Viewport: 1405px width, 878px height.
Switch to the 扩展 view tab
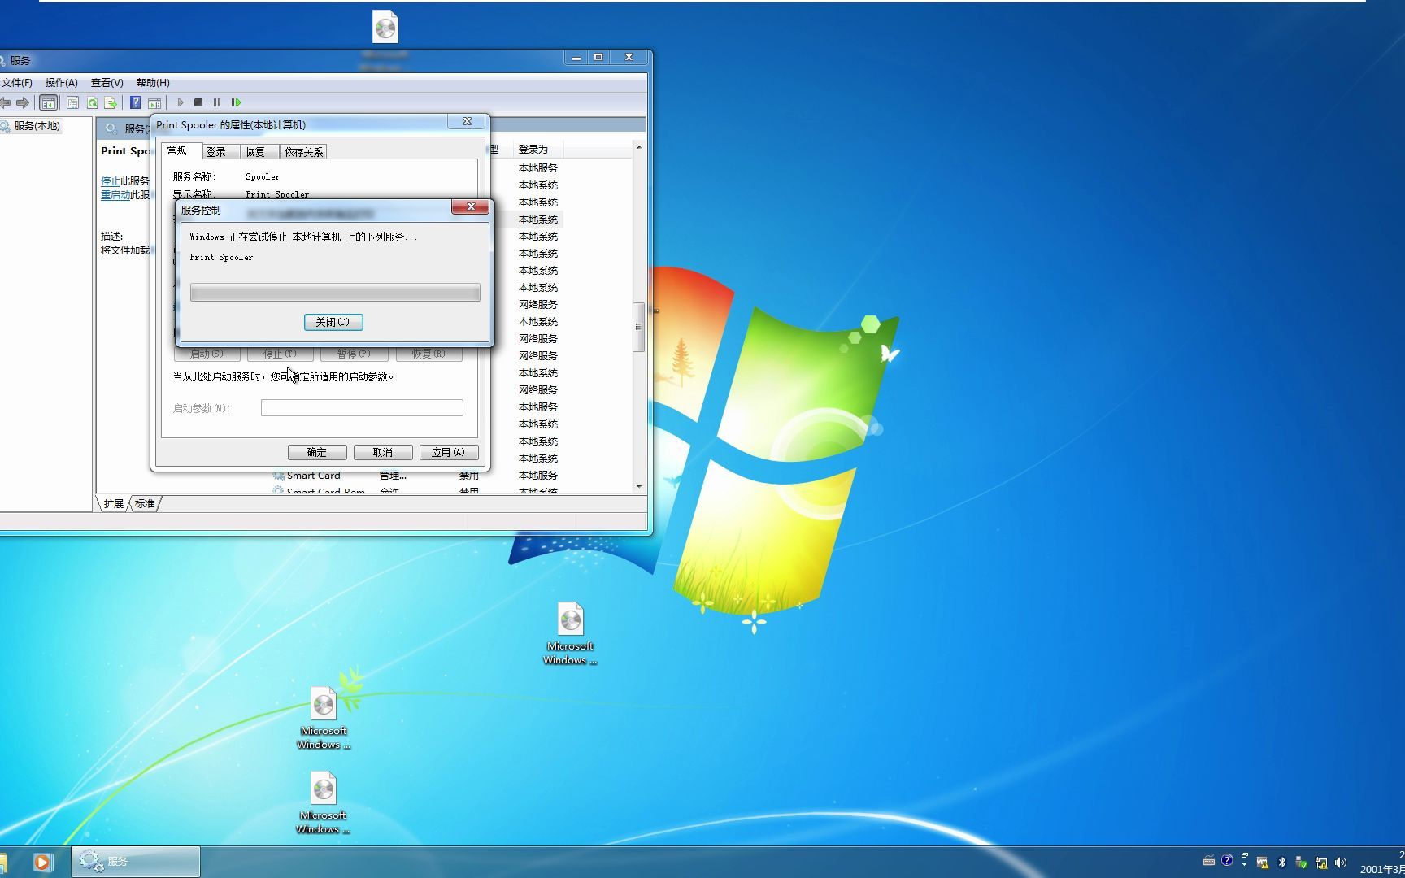(113, 504)
